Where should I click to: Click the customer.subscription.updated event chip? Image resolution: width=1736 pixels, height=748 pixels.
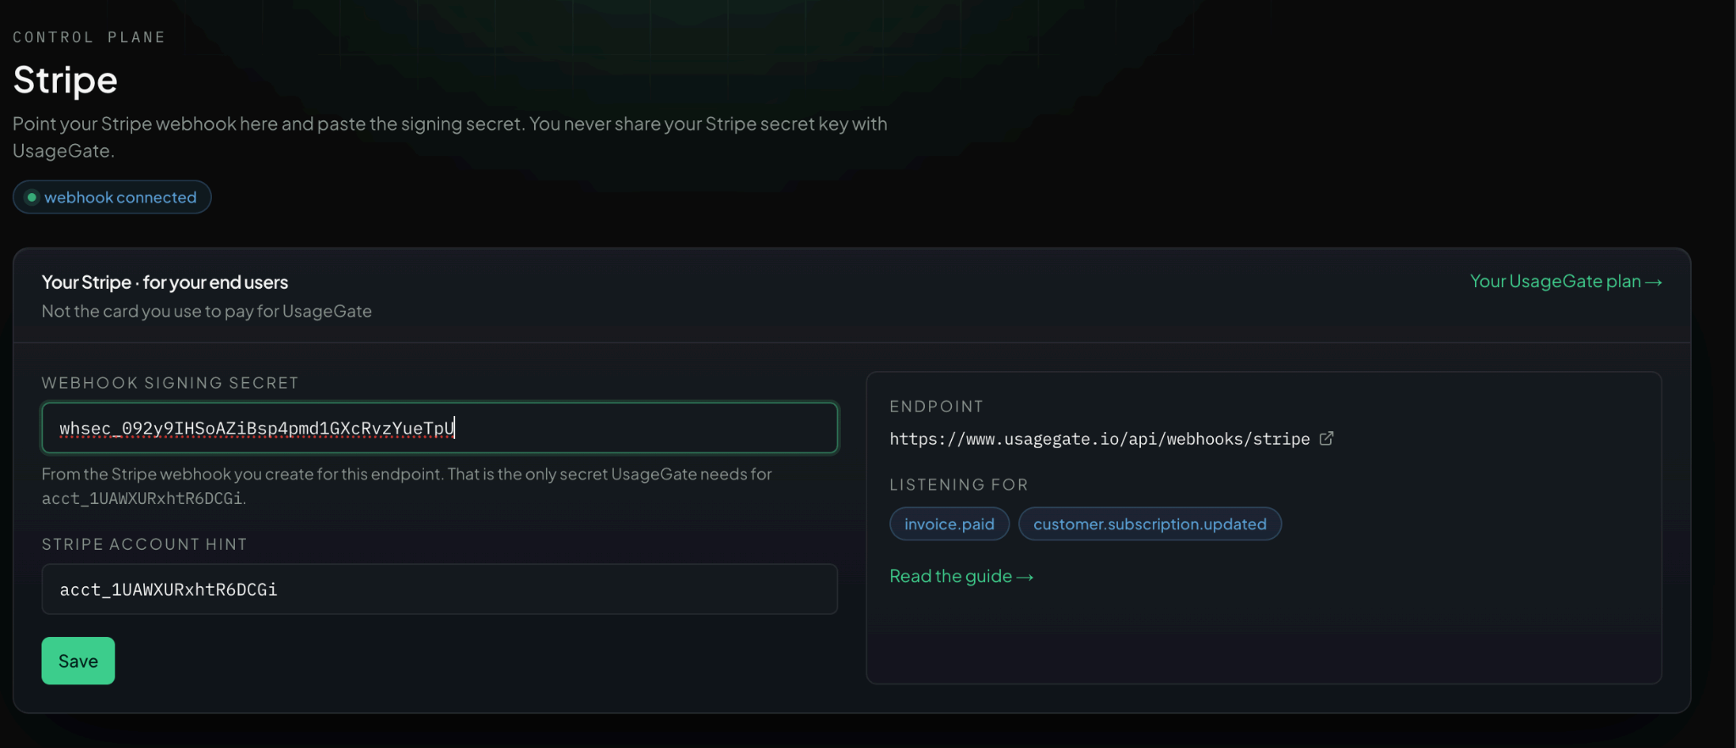1149,524
